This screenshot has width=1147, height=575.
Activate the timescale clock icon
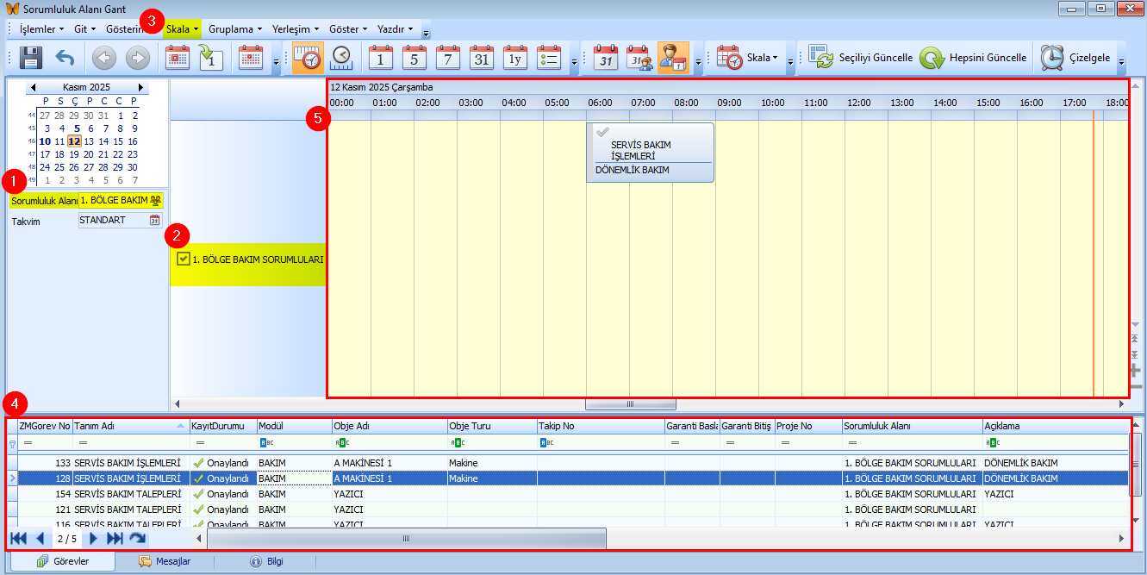[309, 58]
